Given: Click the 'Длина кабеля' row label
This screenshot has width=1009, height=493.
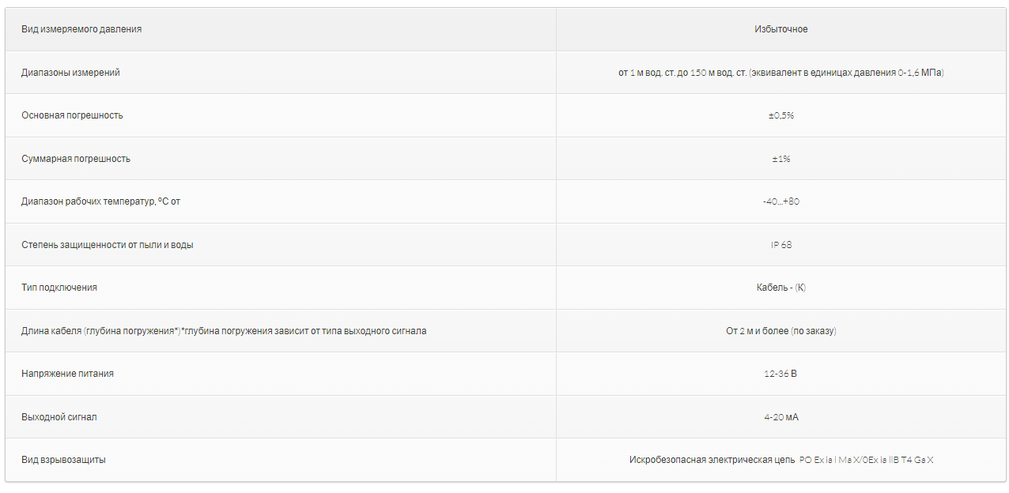Looking at the screenshot, I should point(224,331).
